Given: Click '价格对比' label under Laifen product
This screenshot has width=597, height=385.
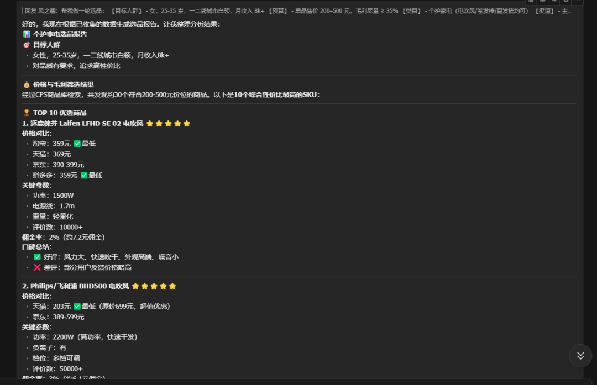Looking at the screenshot, I should coord(37,134).
